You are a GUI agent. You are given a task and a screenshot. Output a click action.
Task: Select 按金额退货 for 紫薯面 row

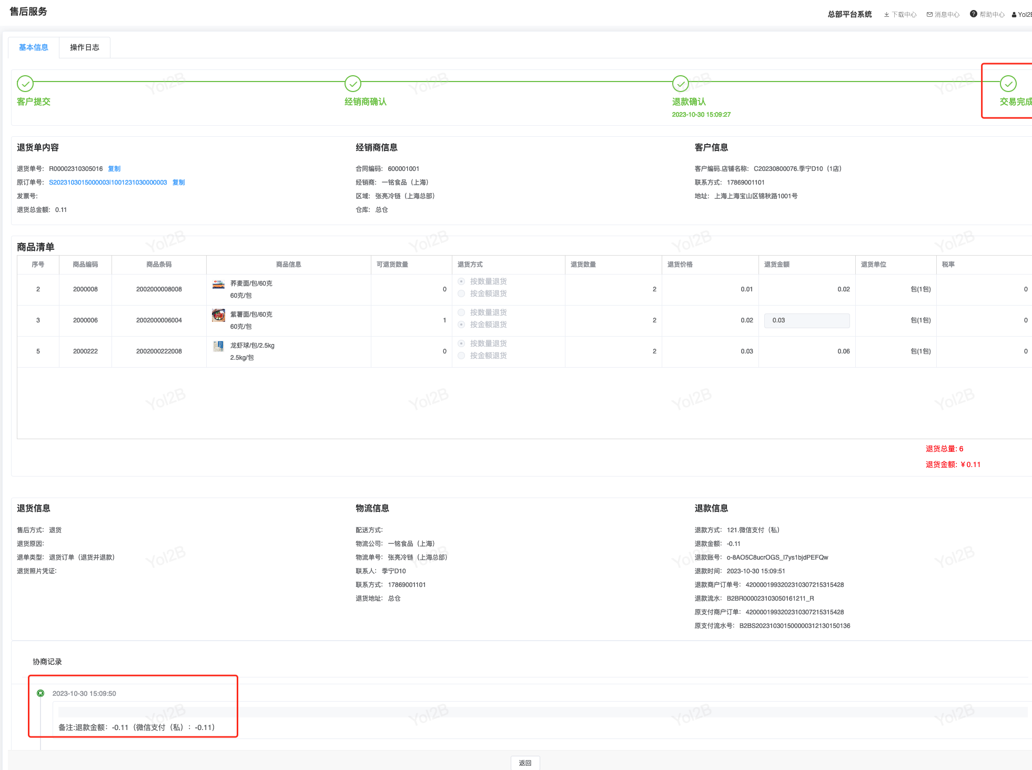pos(461,325)
